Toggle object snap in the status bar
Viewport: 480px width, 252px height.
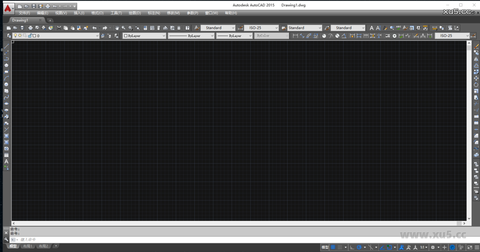tap(388, 247)
